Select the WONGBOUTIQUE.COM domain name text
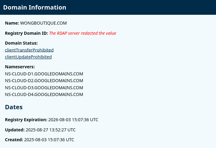The width and height of the screenshot is (216, 148). (43, 23)
